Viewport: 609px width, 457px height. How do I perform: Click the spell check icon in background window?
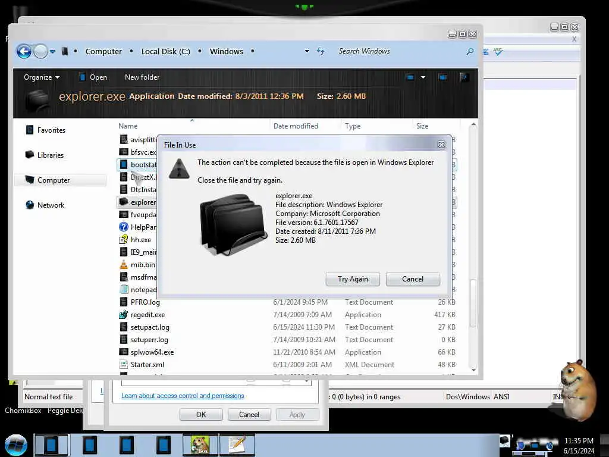[498, 51]
